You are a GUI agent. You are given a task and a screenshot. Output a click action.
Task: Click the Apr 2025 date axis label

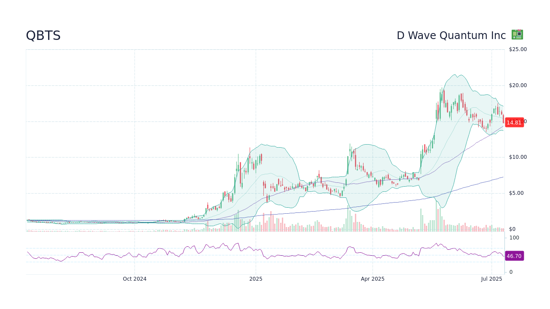tap(373, 279)
